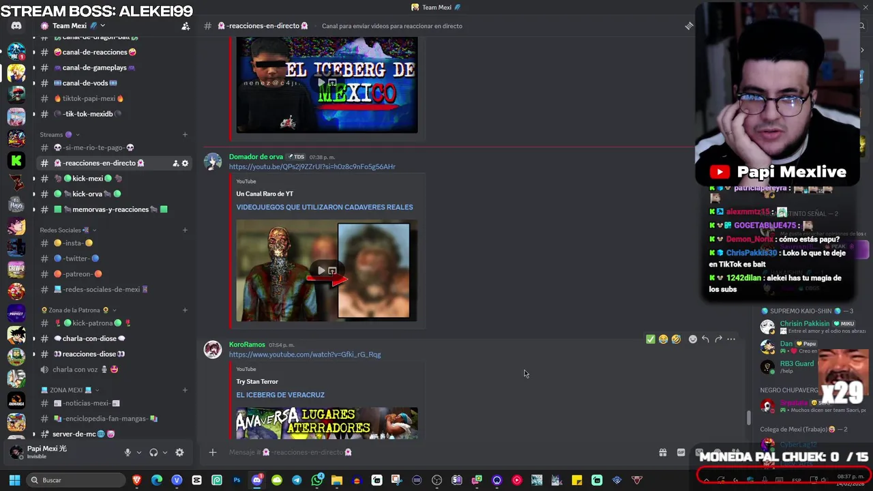873x491 pixels.
Task: Collapse the Redes Sociales category
Action: 67,230
